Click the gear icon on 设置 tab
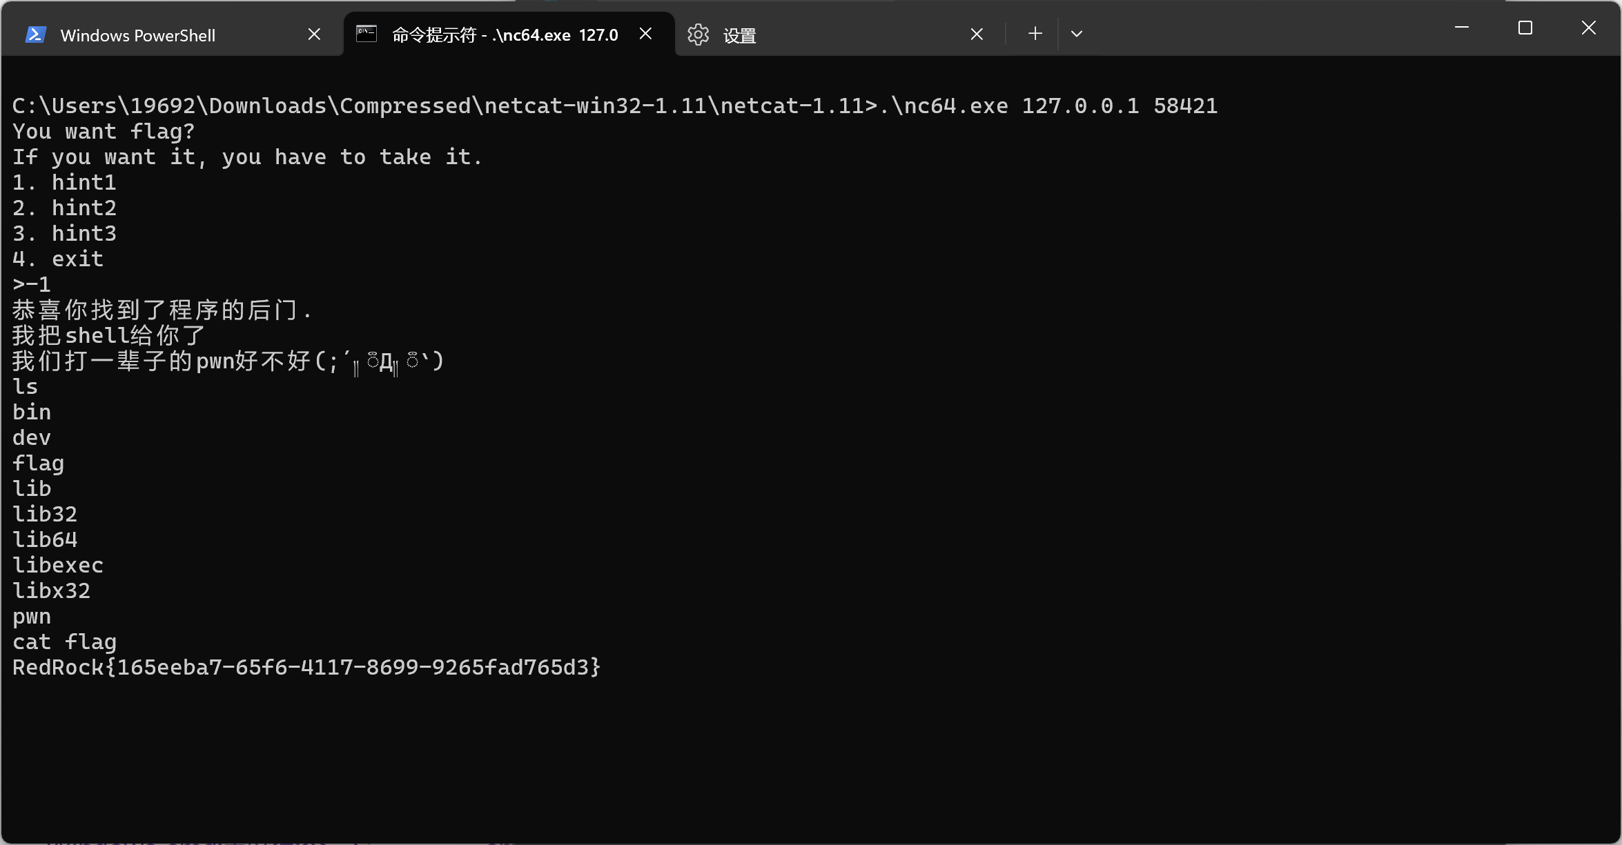This screenshot has height=845, width=1622. point(698,34)
